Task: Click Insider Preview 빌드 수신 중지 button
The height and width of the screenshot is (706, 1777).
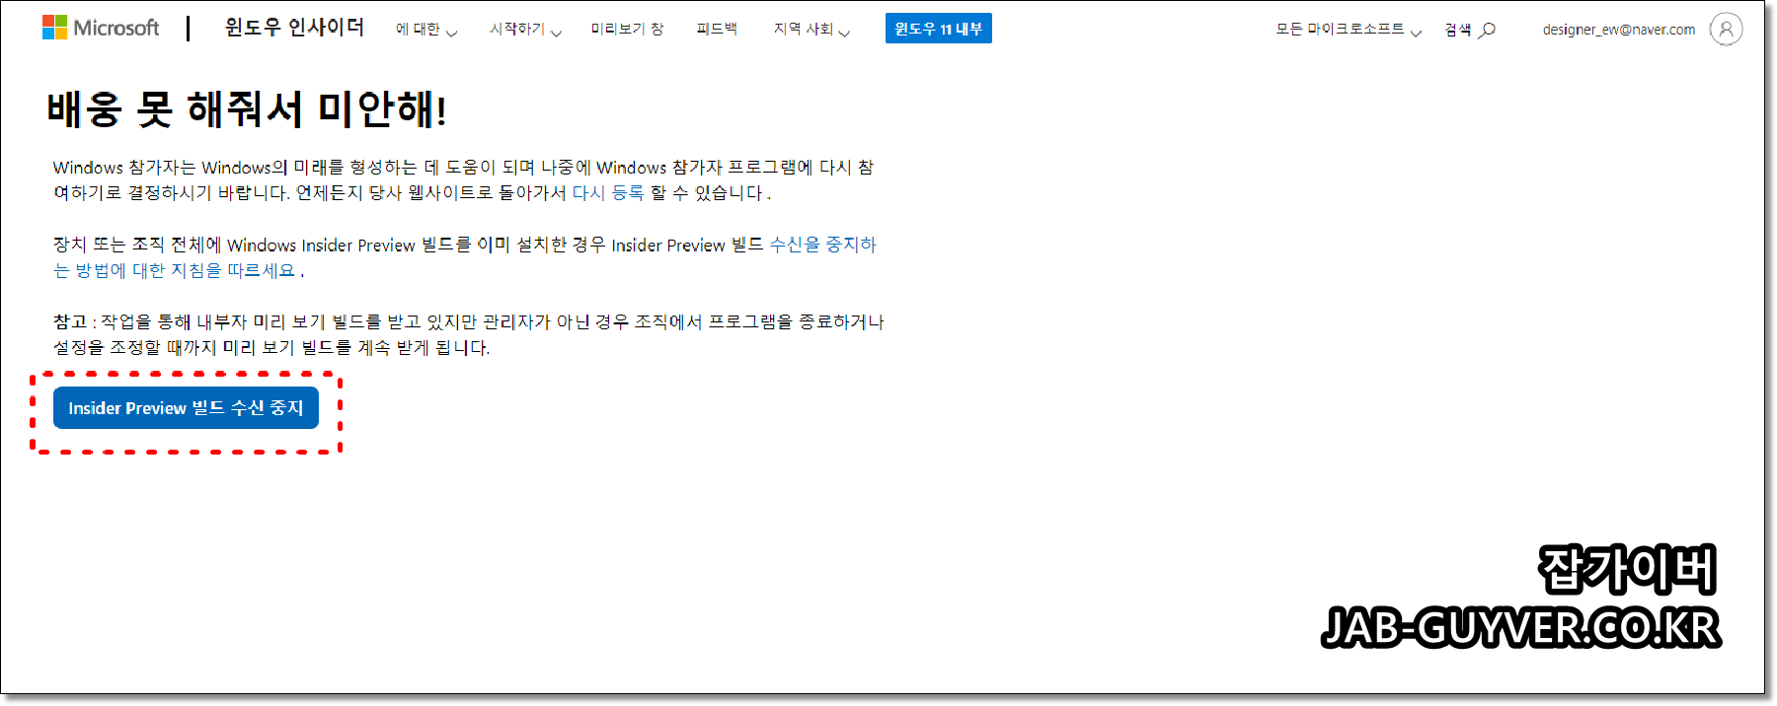Action: (x=186, y=408)
